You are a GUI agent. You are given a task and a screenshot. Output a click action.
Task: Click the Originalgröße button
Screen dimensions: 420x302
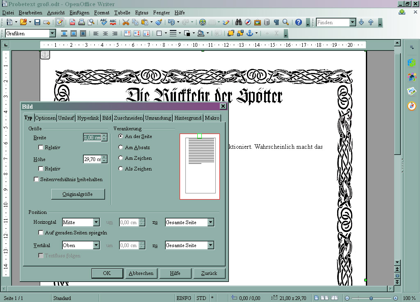click(78, 194)
